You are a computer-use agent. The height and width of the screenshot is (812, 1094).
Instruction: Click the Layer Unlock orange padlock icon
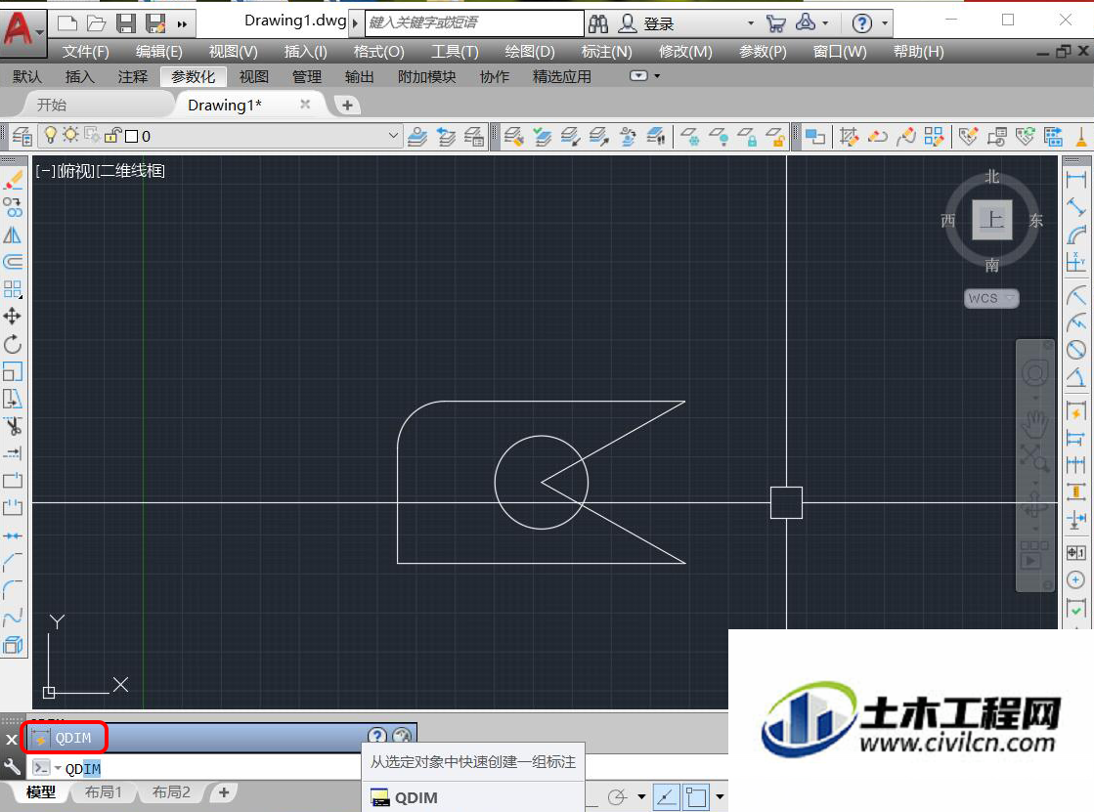click(x=776, y=136)
